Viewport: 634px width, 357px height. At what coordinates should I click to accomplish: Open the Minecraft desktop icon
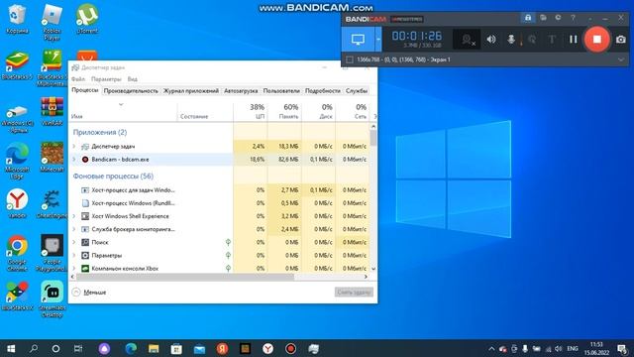point(52,158)
